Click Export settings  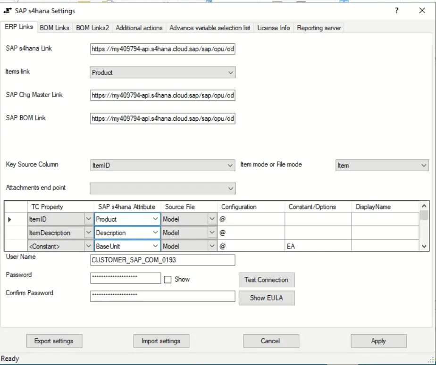coord(54,340)
